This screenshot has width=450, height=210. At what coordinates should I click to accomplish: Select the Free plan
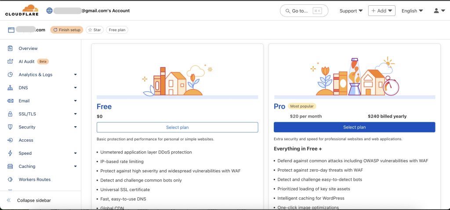click(x=177, y=127)
